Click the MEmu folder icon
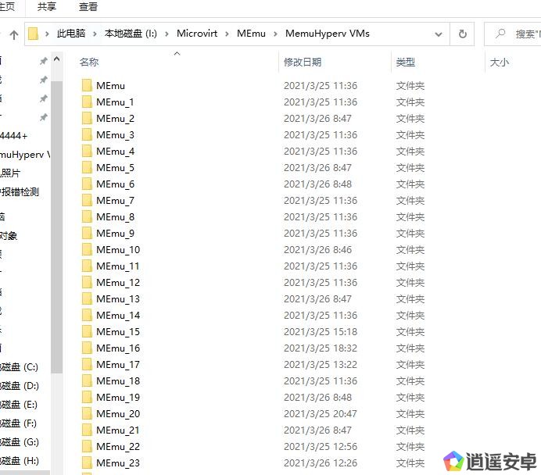This screenshot has width=541, height=475. (x=87, y=86)
